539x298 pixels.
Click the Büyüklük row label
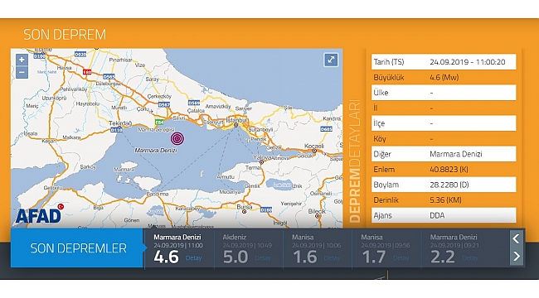click(x=389, y=78)
